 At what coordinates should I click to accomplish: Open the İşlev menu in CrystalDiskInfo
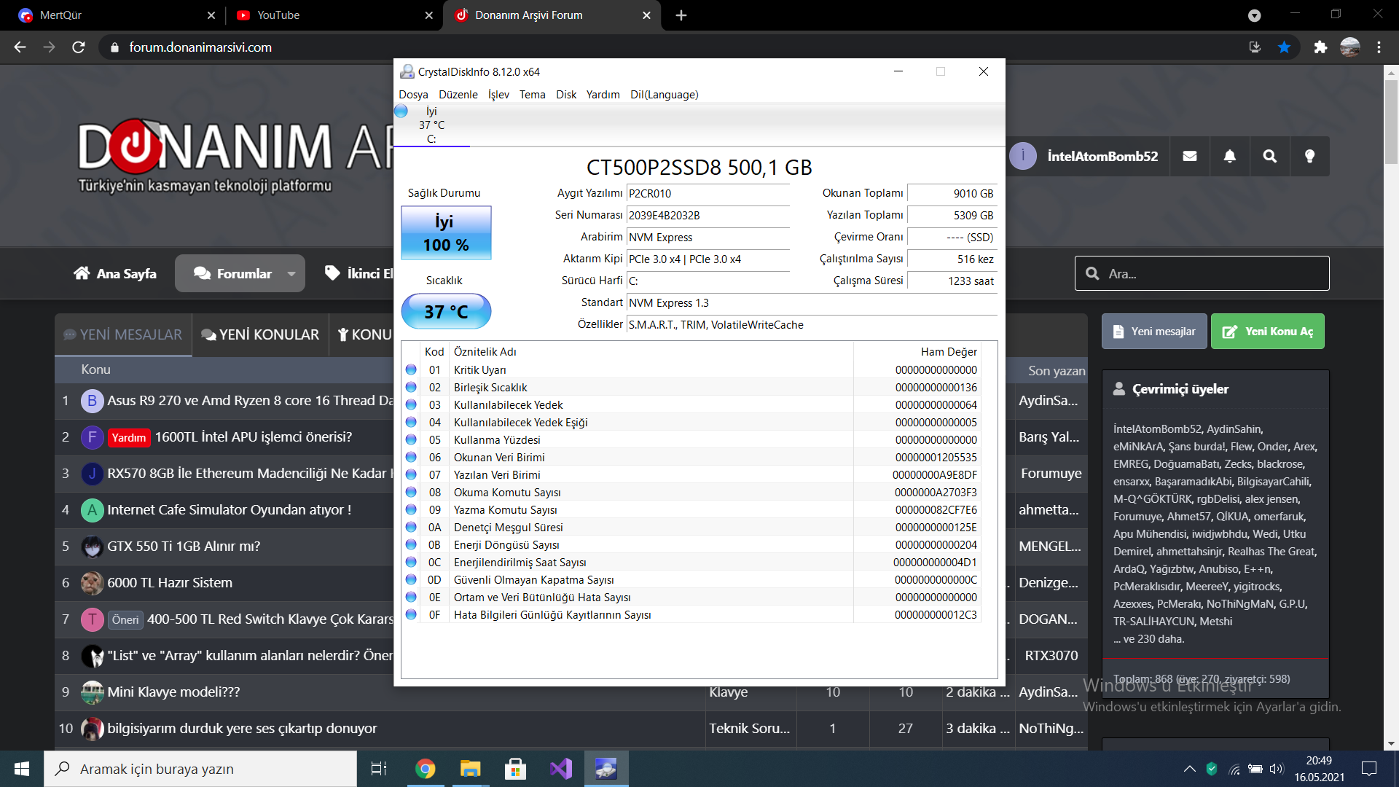[x=498, y=95]
